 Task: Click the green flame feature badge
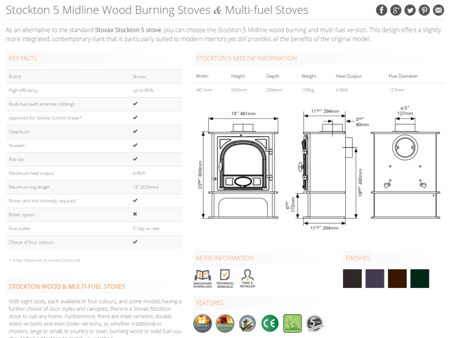292,323
